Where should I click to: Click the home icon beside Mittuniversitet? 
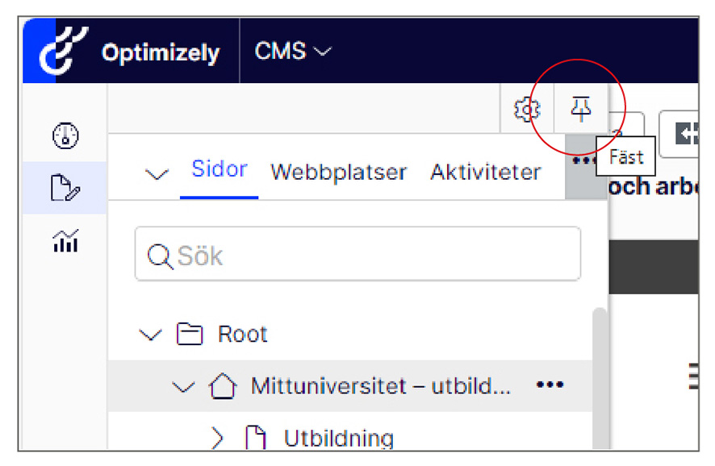[223, 386]
